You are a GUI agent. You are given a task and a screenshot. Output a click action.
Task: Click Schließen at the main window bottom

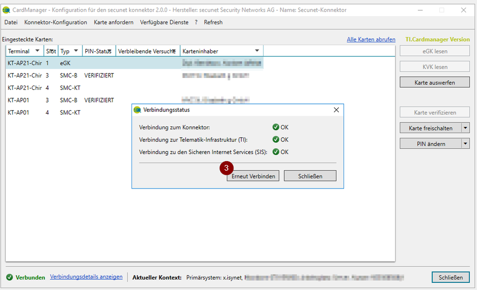(x=450, y=277)
